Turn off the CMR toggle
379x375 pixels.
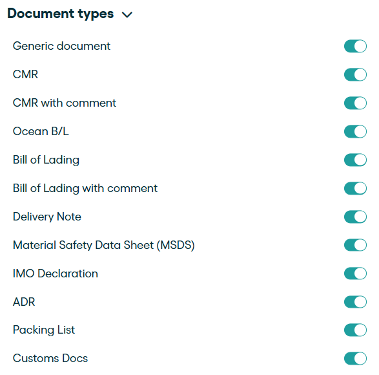click(x=355, y=74)
